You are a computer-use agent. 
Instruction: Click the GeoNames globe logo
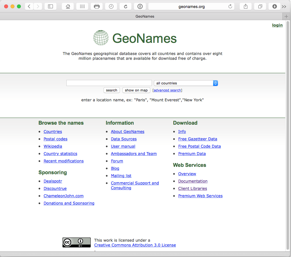pos(101,38)
